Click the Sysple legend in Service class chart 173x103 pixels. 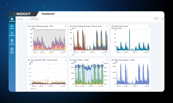point(73,55)
